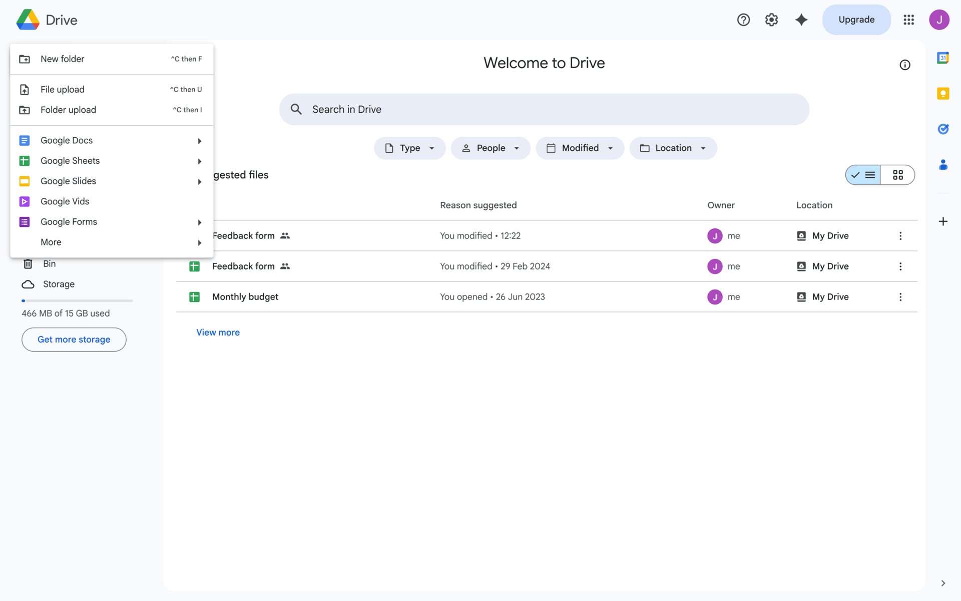The image size is (961, 601).
Task: Select Folder upload menu item
Action: coord(112,110)
